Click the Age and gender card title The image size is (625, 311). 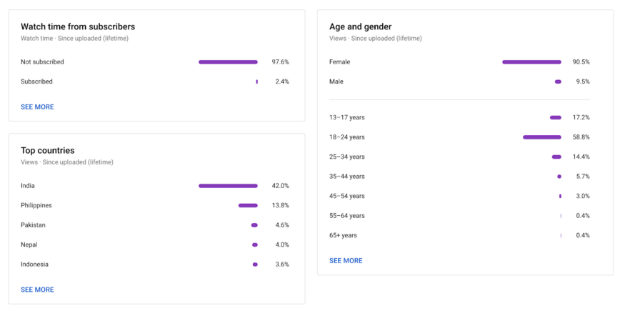point(360,26)
